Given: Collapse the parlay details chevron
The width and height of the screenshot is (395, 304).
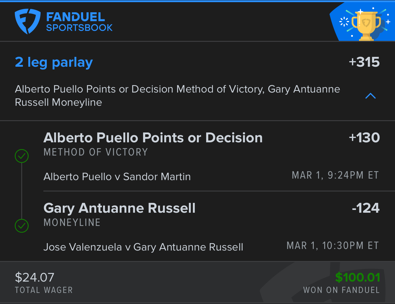Looking at the screenshot, I should (370, 96).
